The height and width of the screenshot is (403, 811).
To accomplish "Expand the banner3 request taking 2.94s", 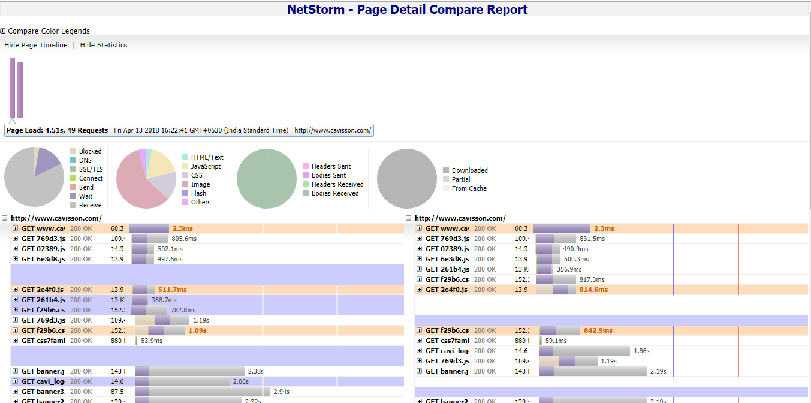I will click(16, 392).
